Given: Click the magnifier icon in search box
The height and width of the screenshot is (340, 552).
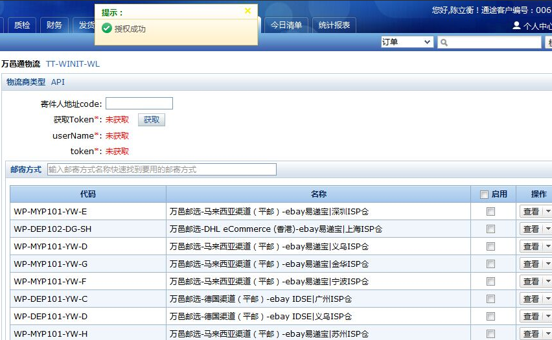Looking at the screenshot, I should [444, 43].
